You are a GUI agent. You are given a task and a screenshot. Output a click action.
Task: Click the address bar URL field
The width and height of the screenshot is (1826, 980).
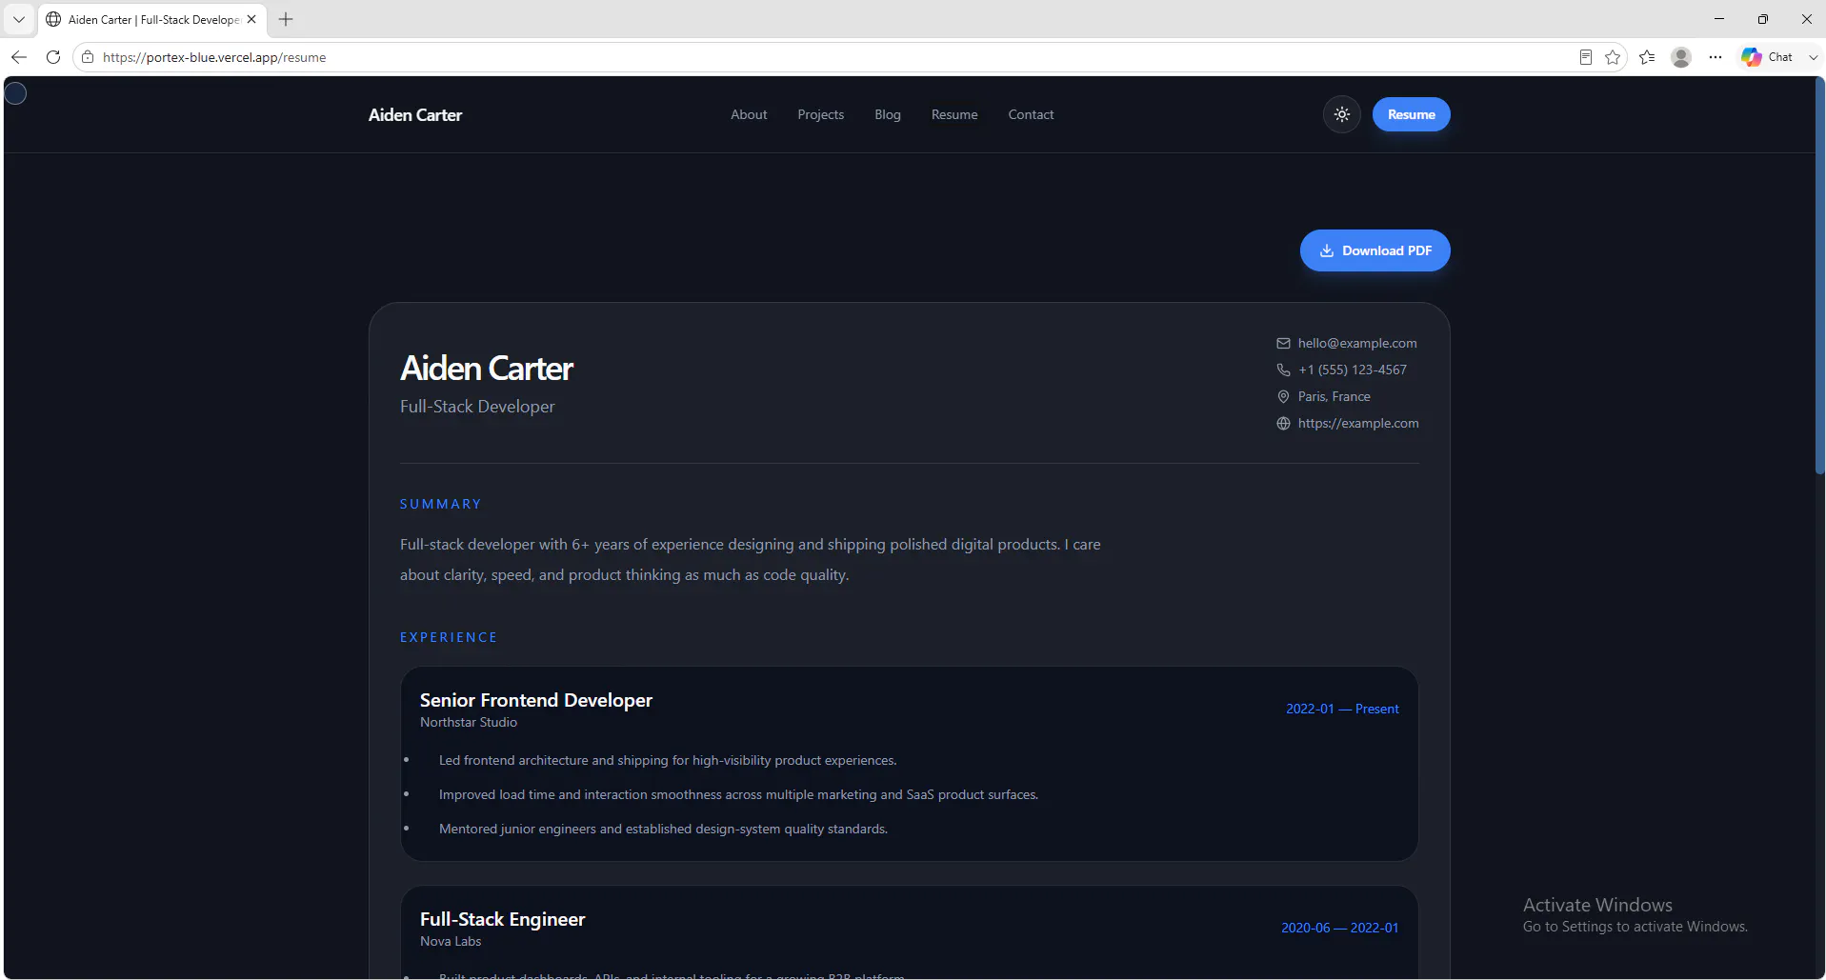[829, 57]
